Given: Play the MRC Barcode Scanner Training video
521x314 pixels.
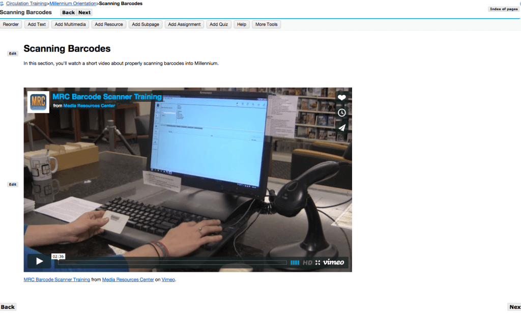Looking at the screenshot, I should tap(39, 262).
